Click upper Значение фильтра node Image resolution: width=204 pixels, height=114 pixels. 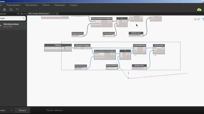[x=109, y=35]
